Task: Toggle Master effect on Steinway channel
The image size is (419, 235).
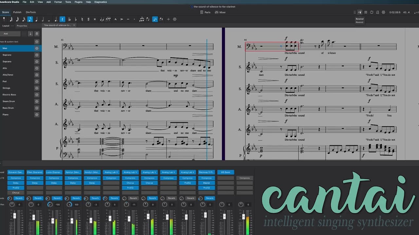Action: click(x=207, y=183)
